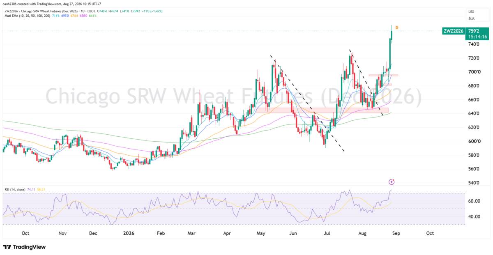The image size is (493, 255).
Task: Click the Sep time axis label
Action: (395, 233)
